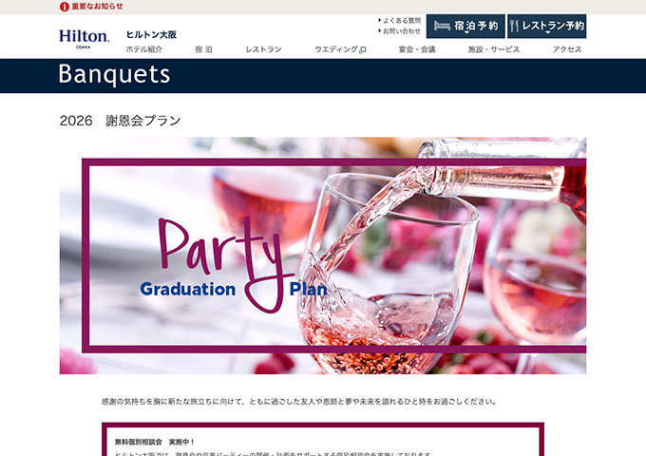
Task: Go to 施設・サービス menu
Action: coord(494,49)
